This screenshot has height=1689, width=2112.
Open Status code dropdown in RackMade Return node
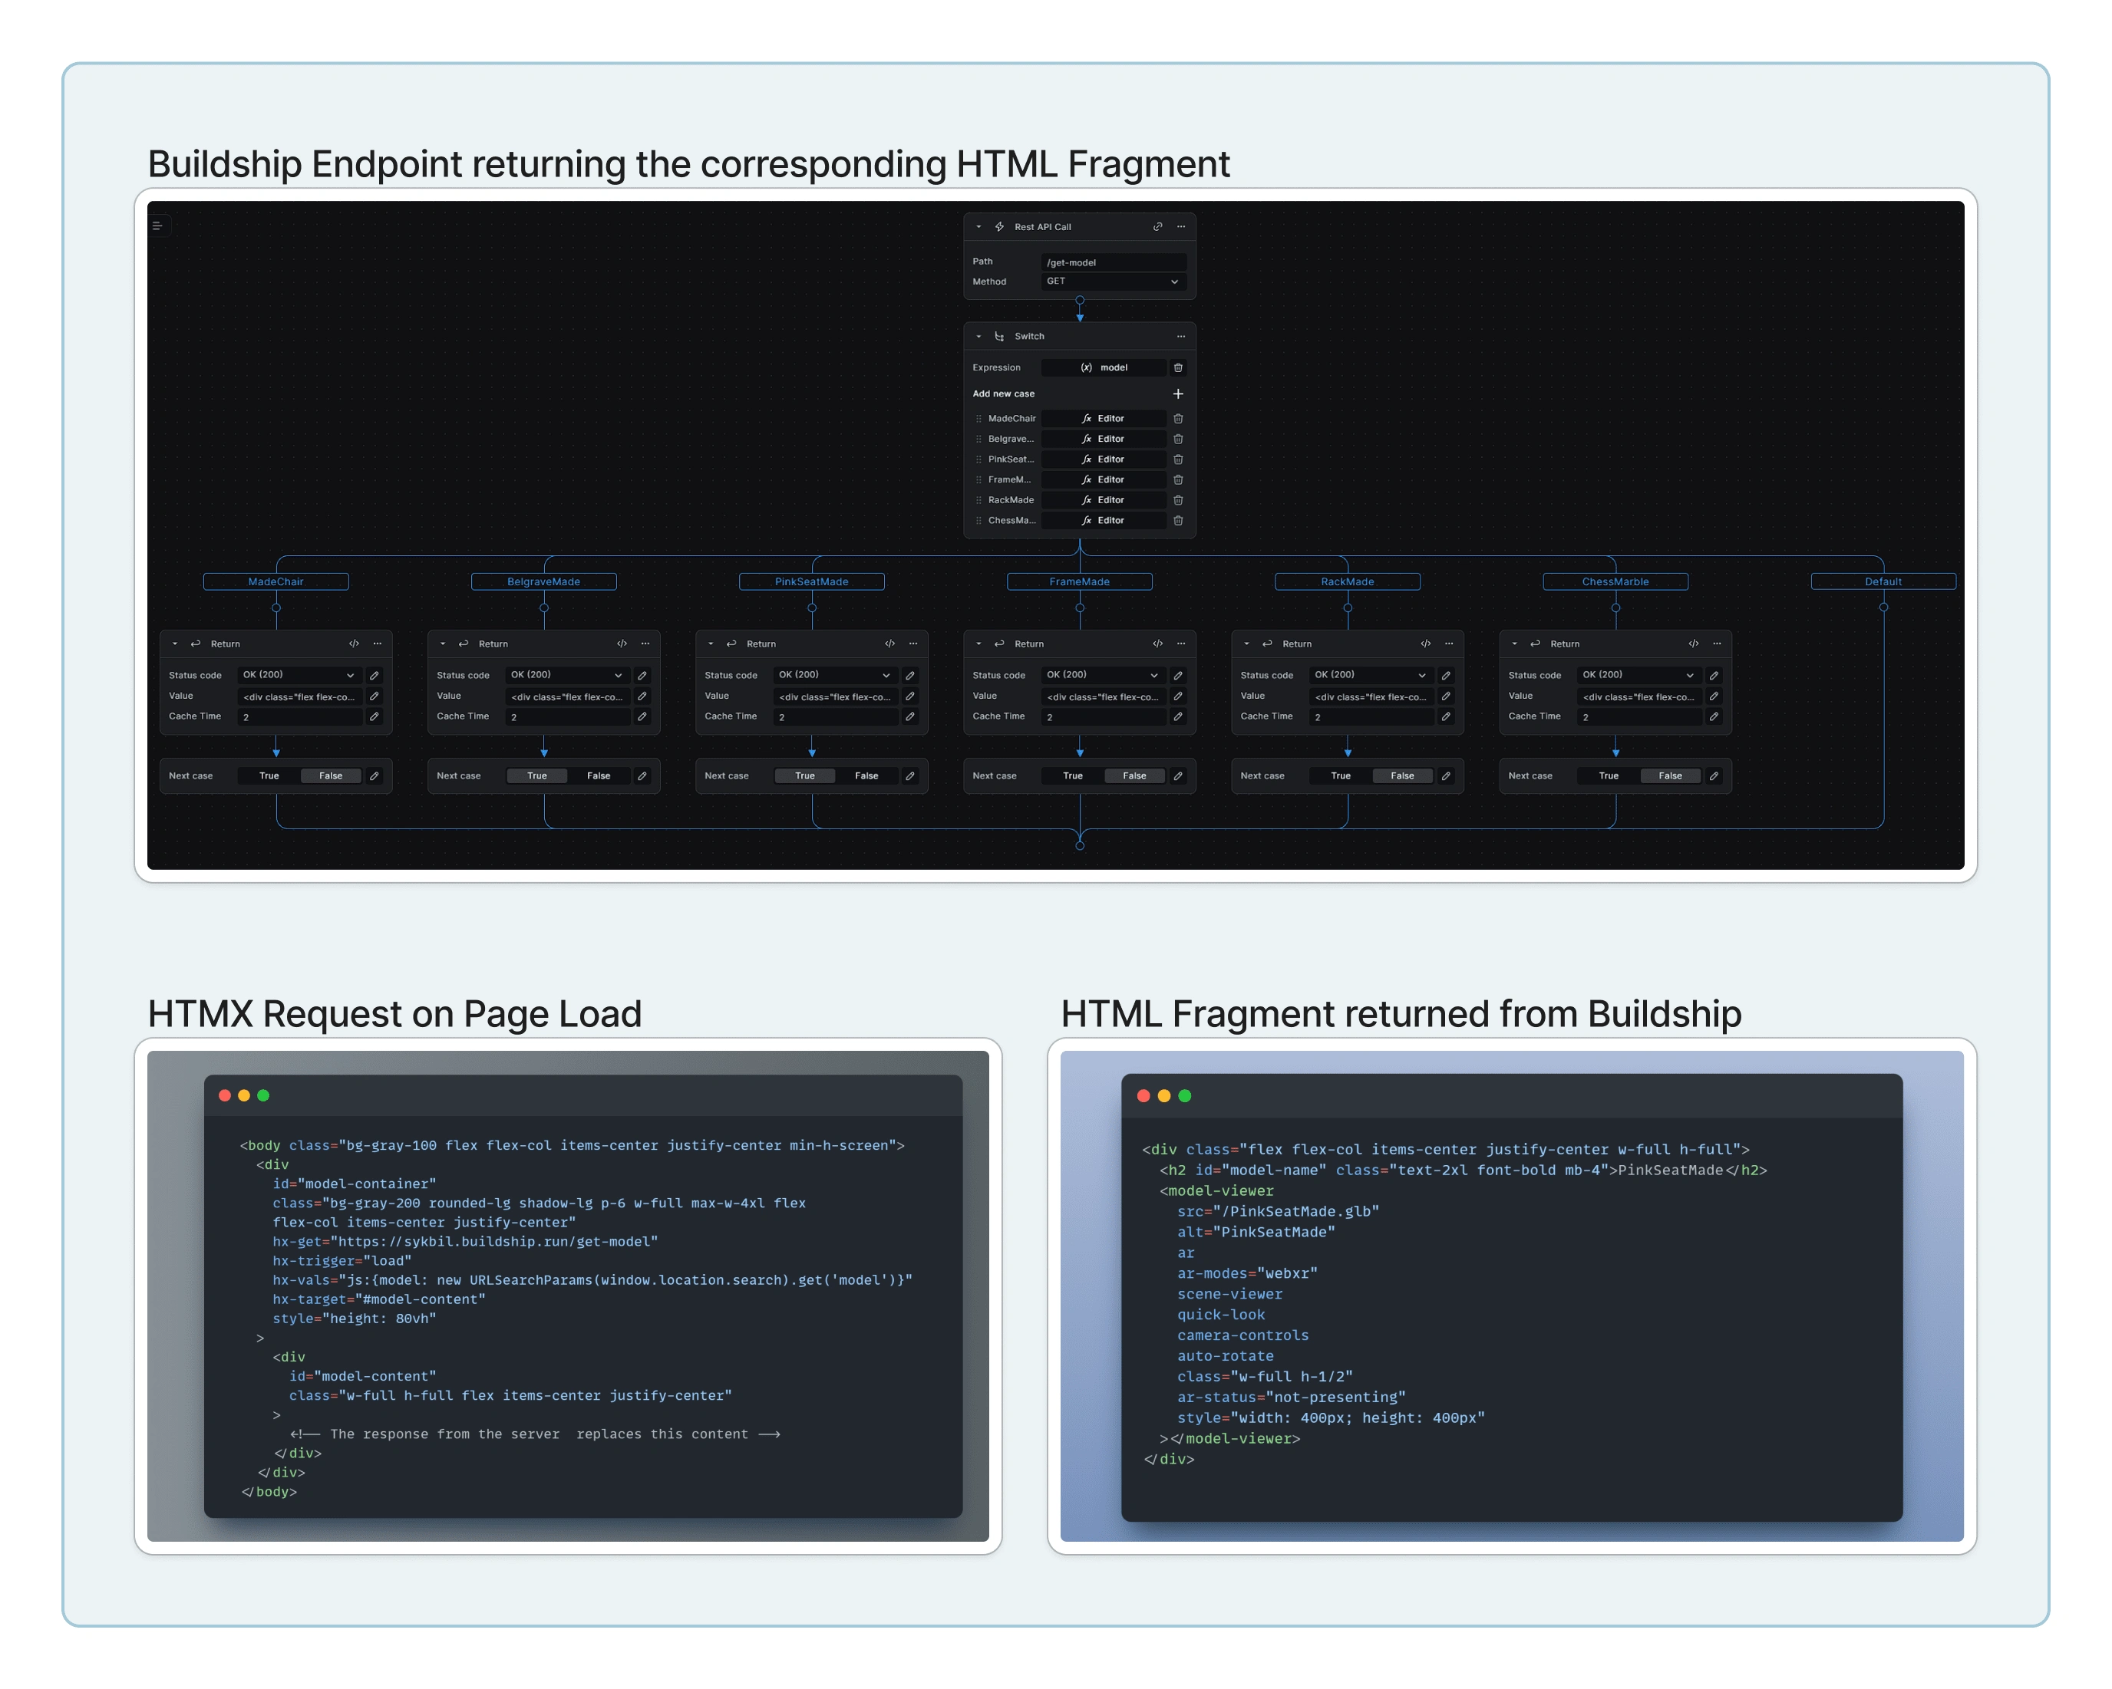(1371, 675)
